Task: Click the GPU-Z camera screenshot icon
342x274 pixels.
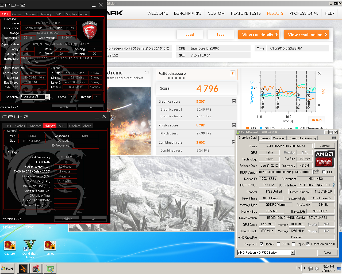Action: [x=334, y=138]
